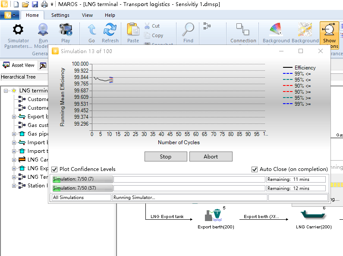Click the Play camera icon
Image resolution: width=343 pixels, height=256 pixels.
coord(66,29)
